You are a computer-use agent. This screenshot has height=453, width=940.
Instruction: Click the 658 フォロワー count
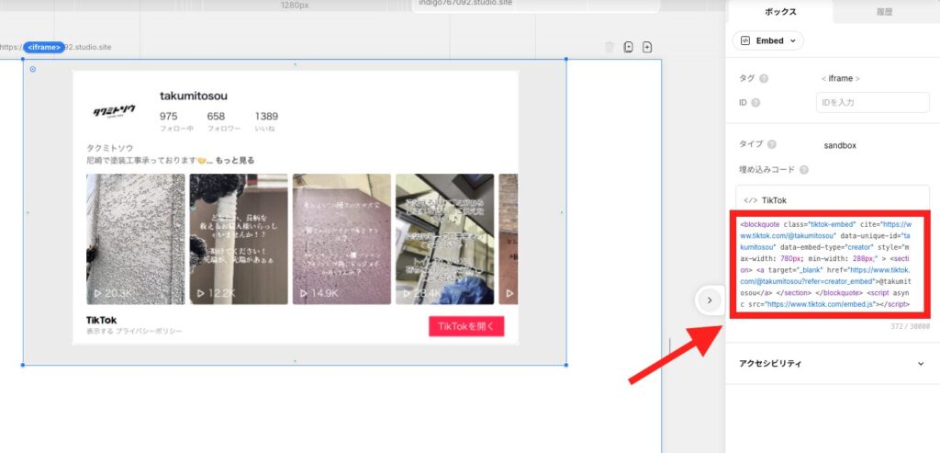coord(224,121)
